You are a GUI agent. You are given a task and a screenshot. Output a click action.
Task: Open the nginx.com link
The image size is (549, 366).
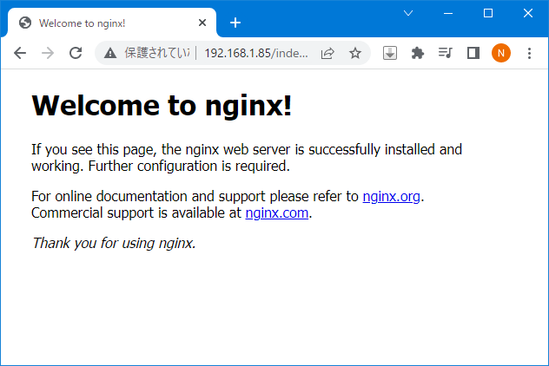276,212
